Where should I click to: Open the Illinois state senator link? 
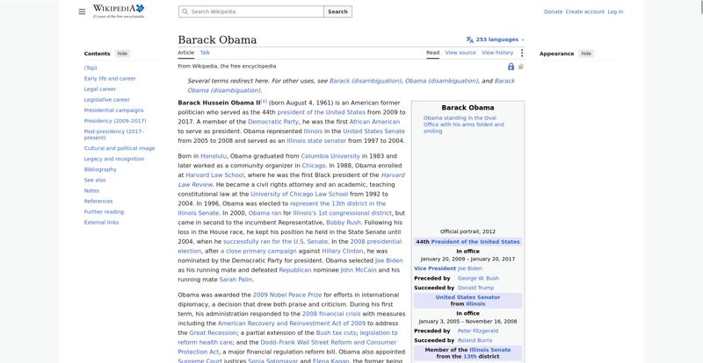click(316, 140)
